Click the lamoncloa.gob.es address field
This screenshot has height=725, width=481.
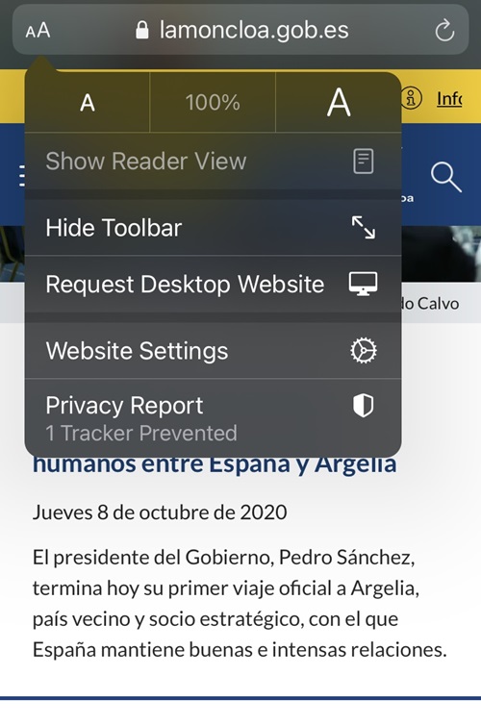(240, 30)
